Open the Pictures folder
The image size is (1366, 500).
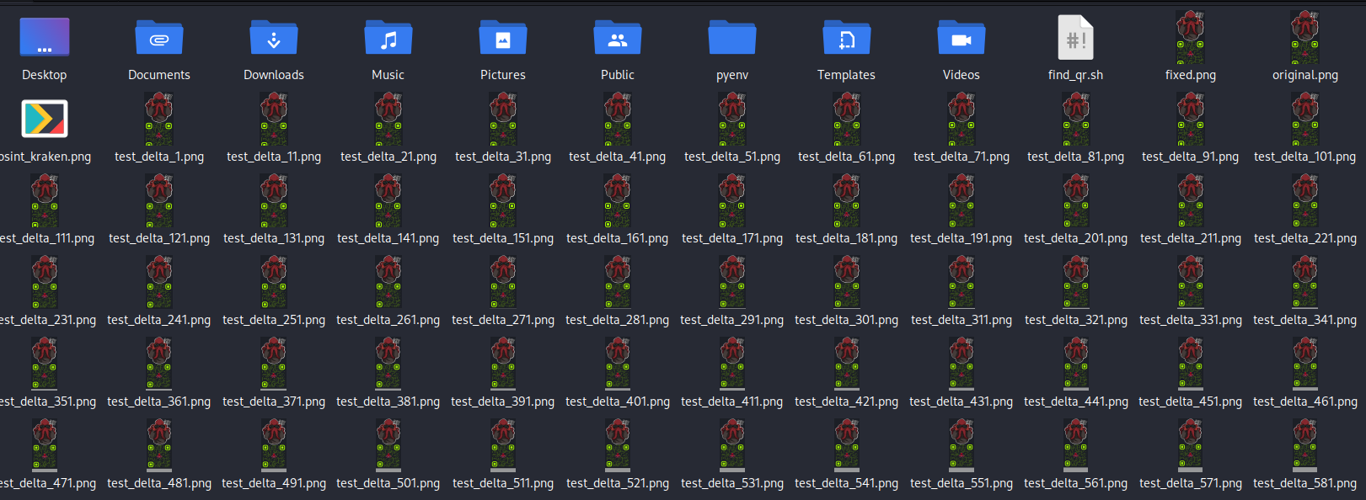pyautogui.click(x=503, y=39)
